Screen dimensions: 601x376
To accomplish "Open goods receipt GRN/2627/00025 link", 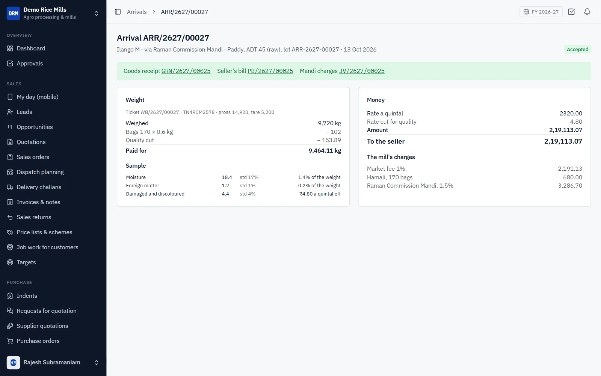I will point(186,71).
